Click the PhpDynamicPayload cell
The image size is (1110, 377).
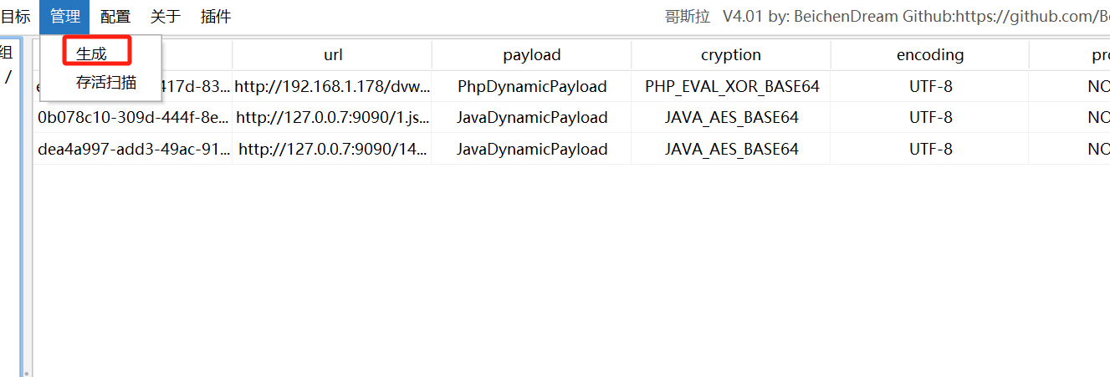point(532,86)
